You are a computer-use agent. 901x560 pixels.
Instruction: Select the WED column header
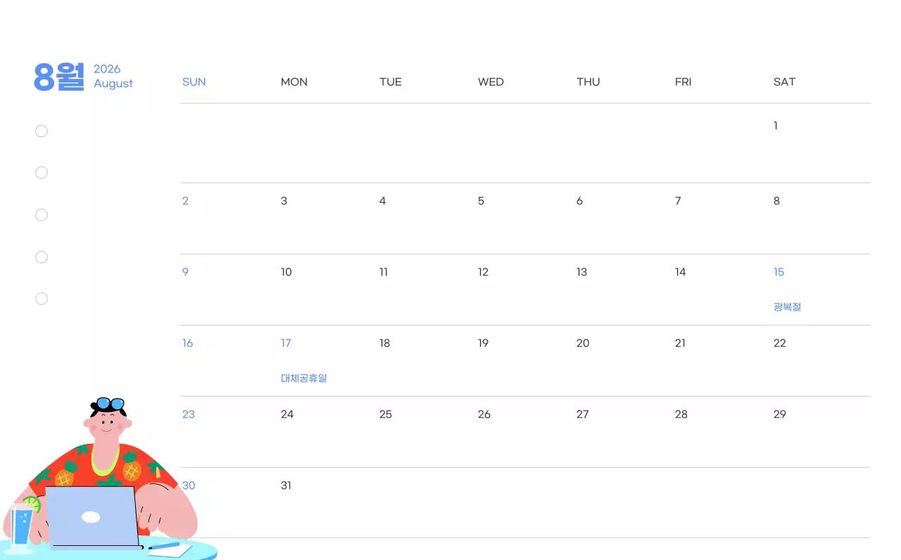[491, 82]
